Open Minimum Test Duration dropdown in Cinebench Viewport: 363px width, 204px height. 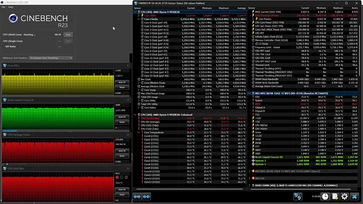pos(50,58)
